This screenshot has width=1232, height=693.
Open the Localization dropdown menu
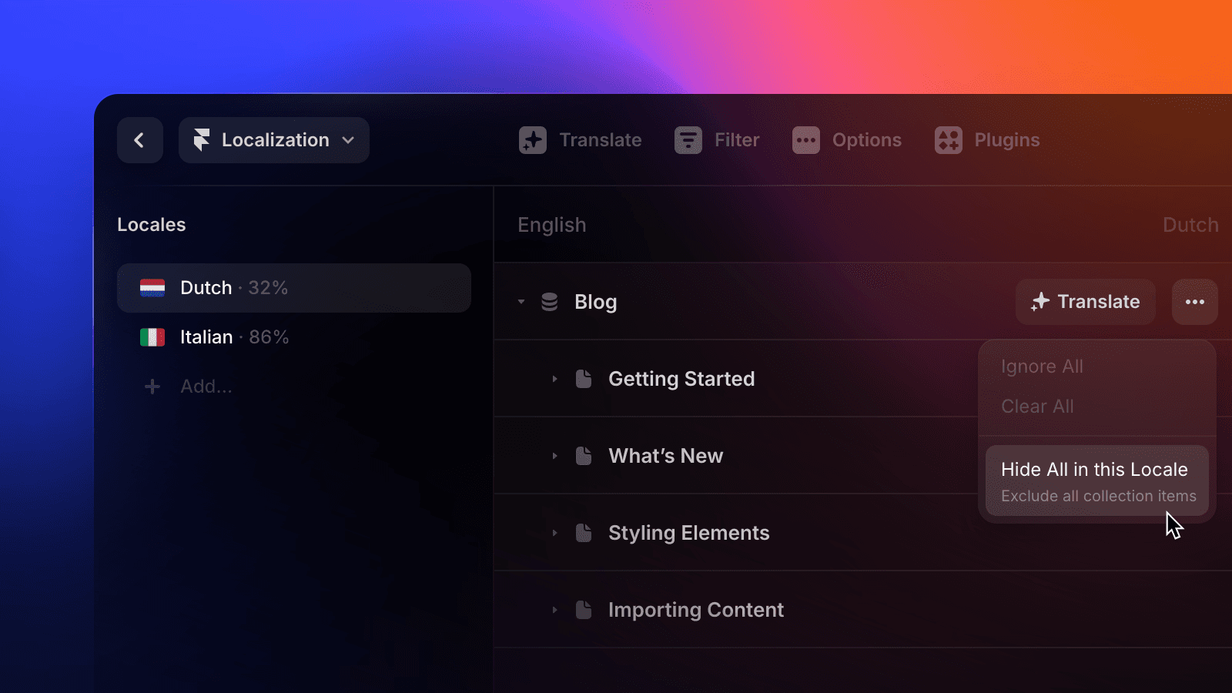pos(274,140)
